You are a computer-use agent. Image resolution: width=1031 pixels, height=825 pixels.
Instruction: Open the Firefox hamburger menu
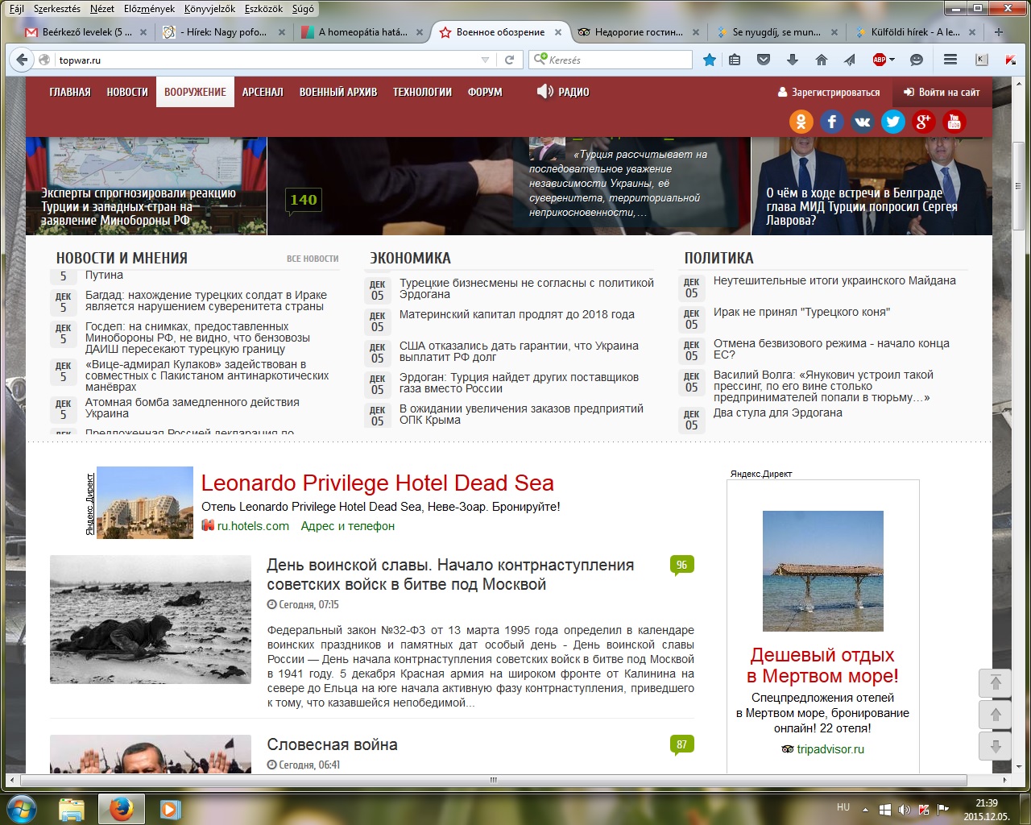(950, 60)
